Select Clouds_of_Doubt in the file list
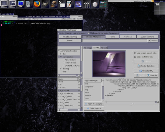The height and width of the screenshot is (132, 165). (x=65, y=96)
